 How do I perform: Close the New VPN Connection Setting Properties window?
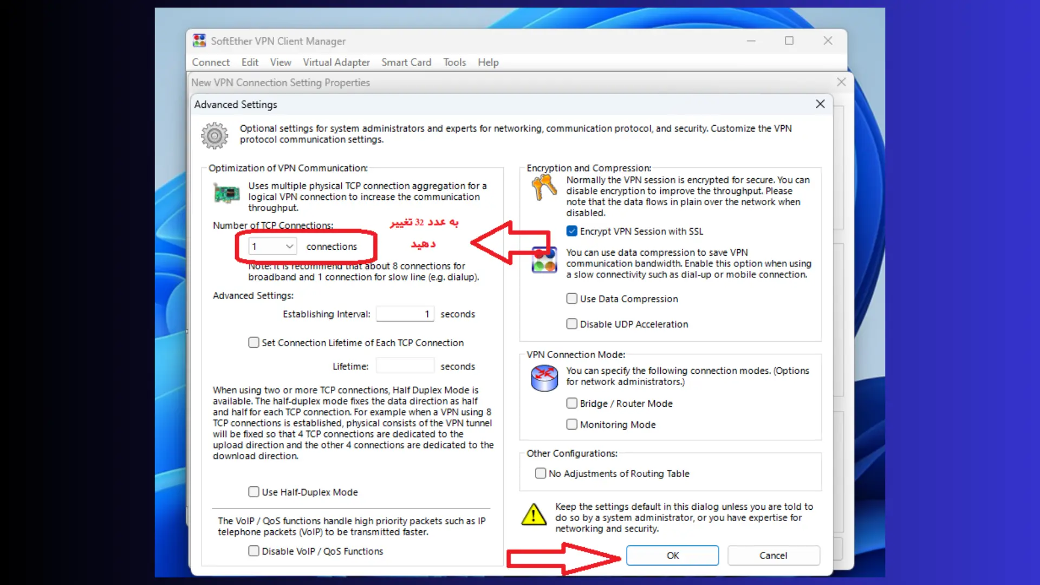[x=841, y=82]
